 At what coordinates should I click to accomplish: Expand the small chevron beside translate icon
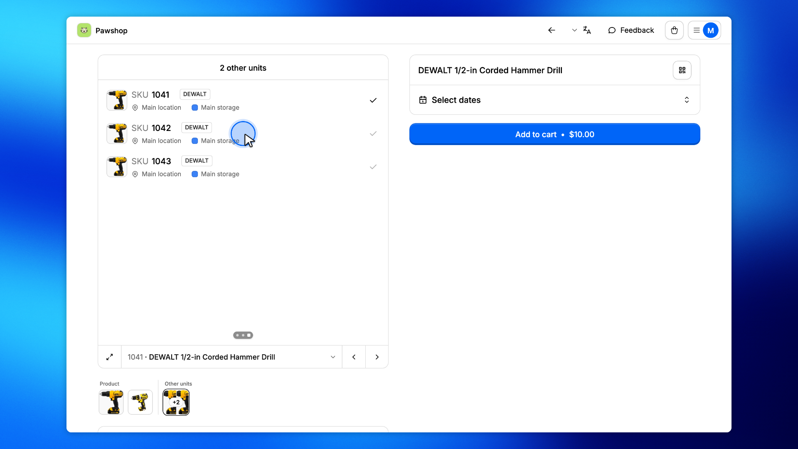574,30
